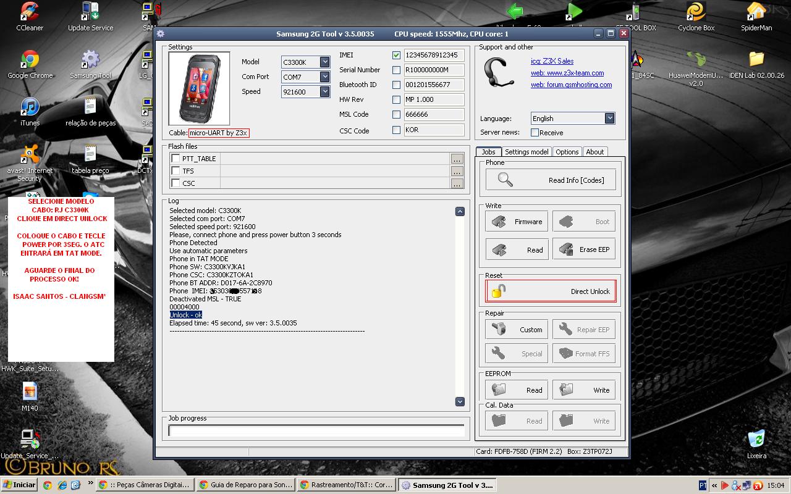
Task: Open the www.z3x-team.com web link
Action: coord(567,73)
